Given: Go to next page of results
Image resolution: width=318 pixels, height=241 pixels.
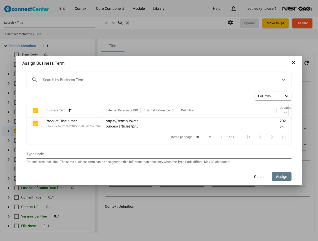Looking at the screenshot, I should pos(272,137).
